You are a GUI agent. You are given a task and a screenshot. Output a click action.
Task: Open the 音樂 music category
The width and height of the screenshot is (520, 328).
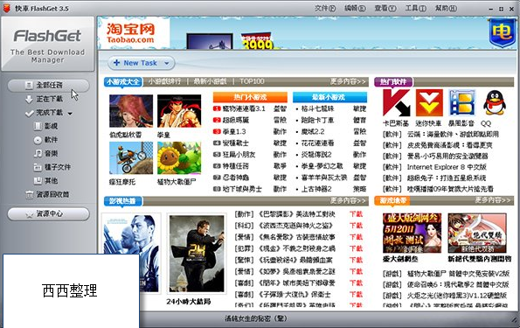pyautogui.click(x=46, y=153)
